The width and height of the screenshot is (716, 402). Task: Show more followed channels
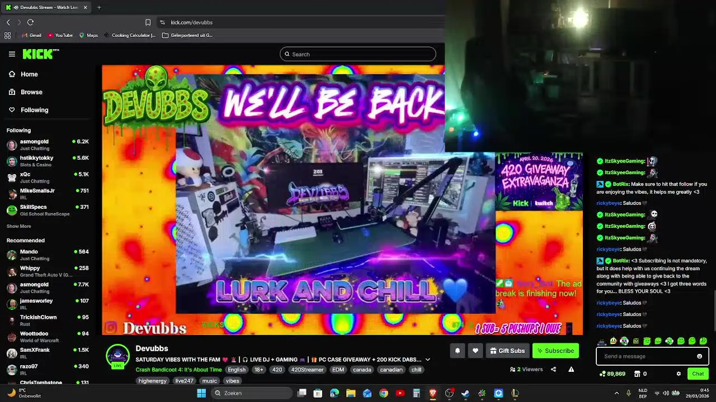[x=18, y=226]
